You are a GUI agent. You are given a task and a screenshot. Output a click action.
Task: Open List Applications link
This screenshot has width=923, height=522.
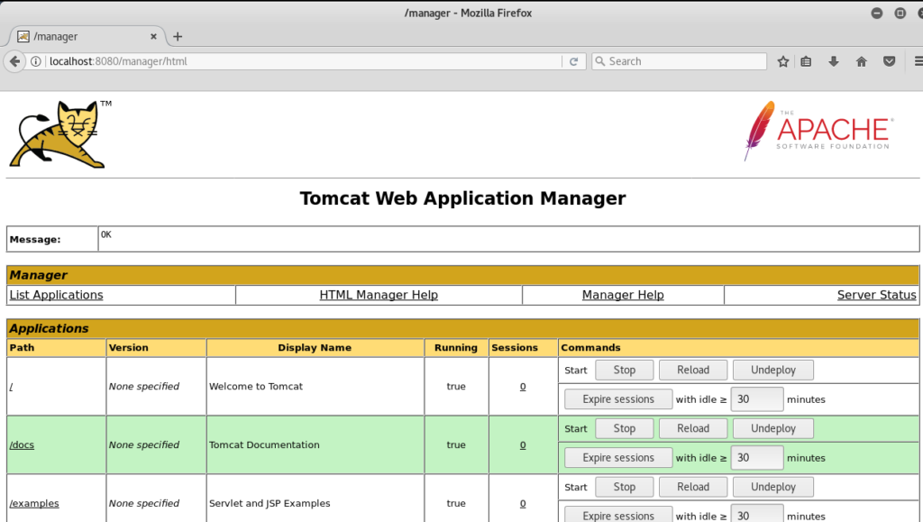56,295
